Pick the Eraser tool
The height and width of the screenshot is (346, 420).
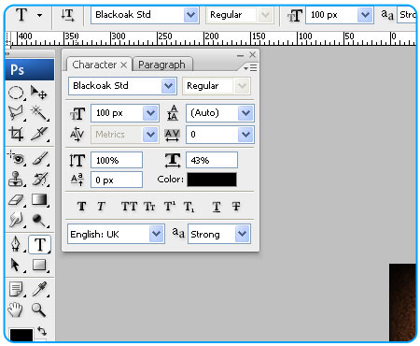pyautogui.click(x=16, y=200)
